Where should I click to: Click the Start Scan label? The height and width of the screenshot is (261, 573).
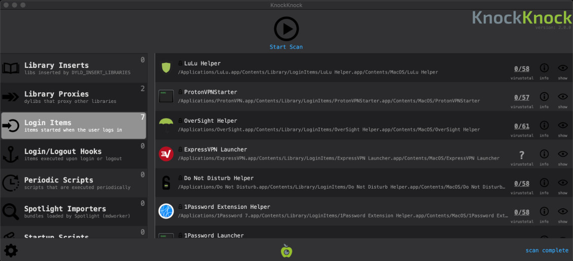pos(286,47)
